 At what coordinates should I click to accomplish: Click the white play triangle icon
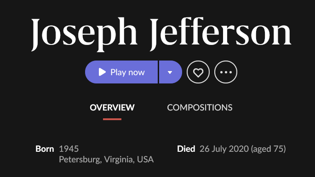point(102,72)
